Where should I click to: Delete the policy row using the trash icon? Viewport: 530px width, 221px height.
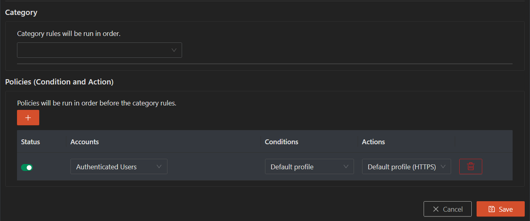tap(471, 166)
